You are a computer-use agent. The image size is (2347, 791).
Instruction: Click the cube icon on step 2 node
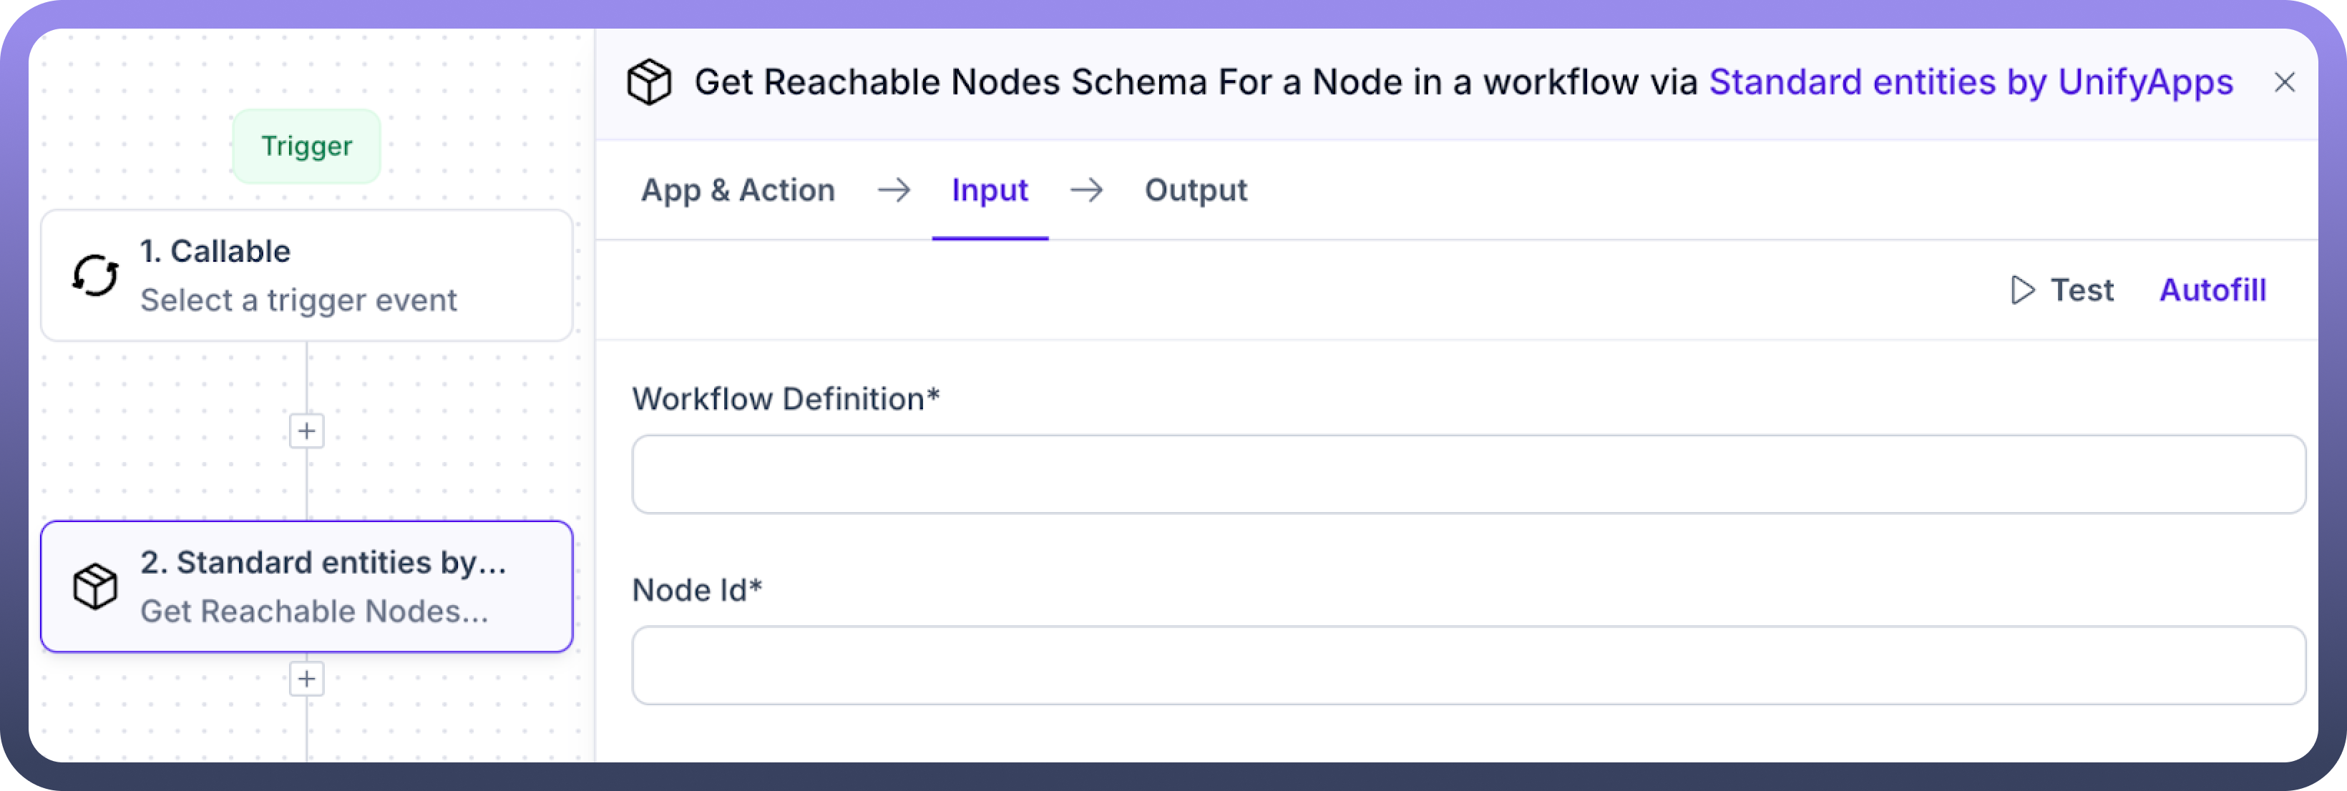(94, 586)
